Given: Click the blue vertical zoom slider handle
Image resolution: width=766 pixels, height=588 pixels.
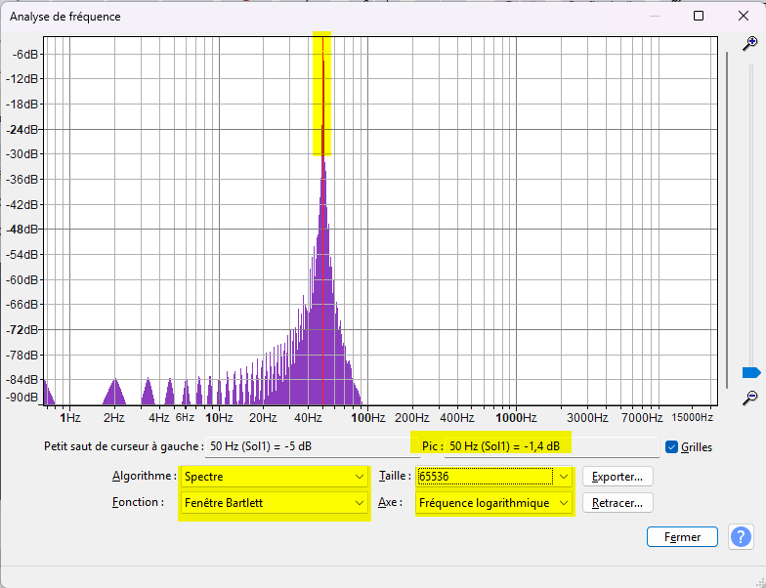Looking at the screenshot, I should [750, 372].
